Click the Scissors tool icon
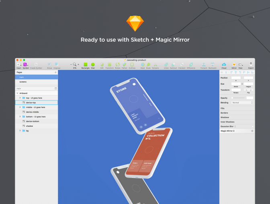Viewport: 270px width, 204px height. tap(155, 65)
